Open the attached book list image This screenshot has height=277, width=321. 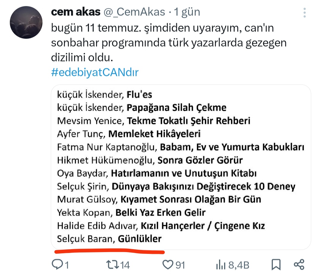coord(181,167)
